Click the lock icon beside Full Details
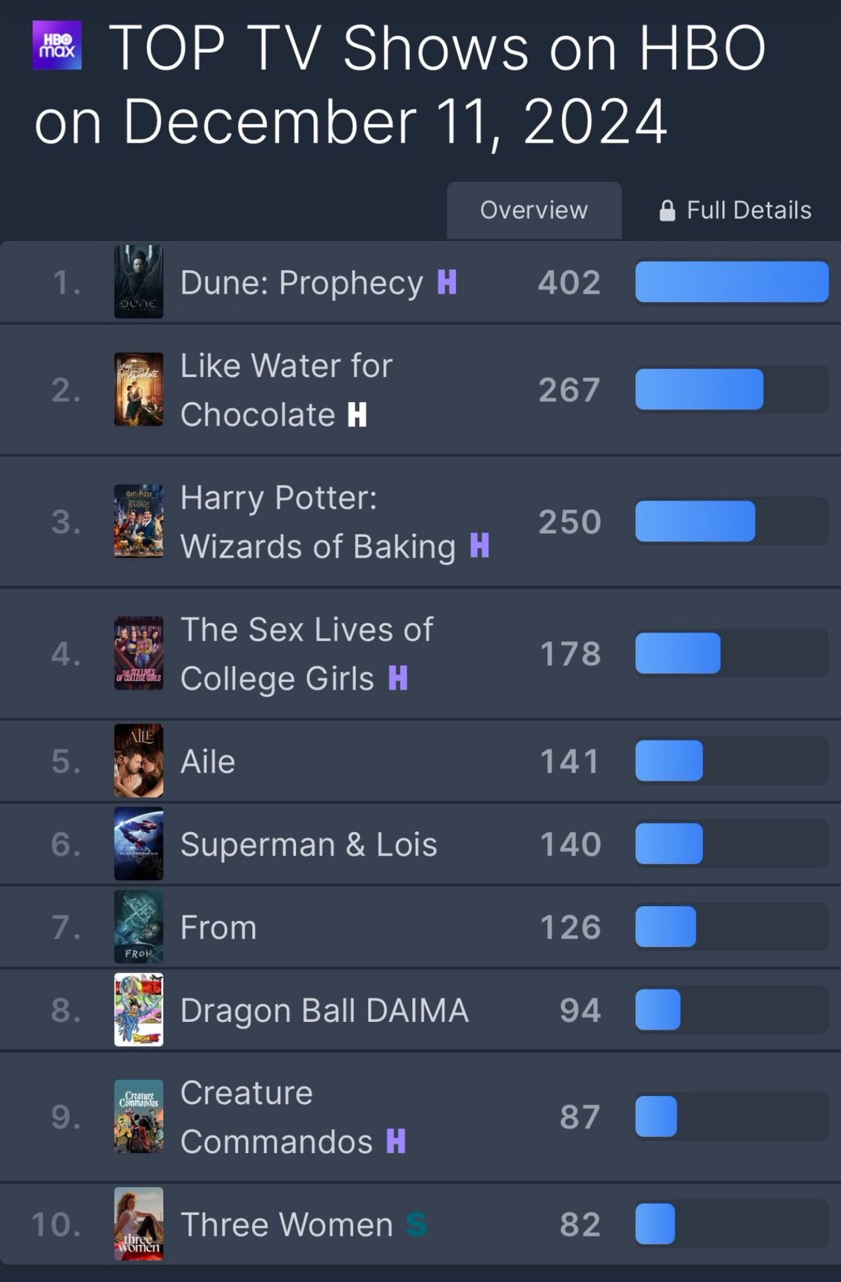 (x=667, y=211)
